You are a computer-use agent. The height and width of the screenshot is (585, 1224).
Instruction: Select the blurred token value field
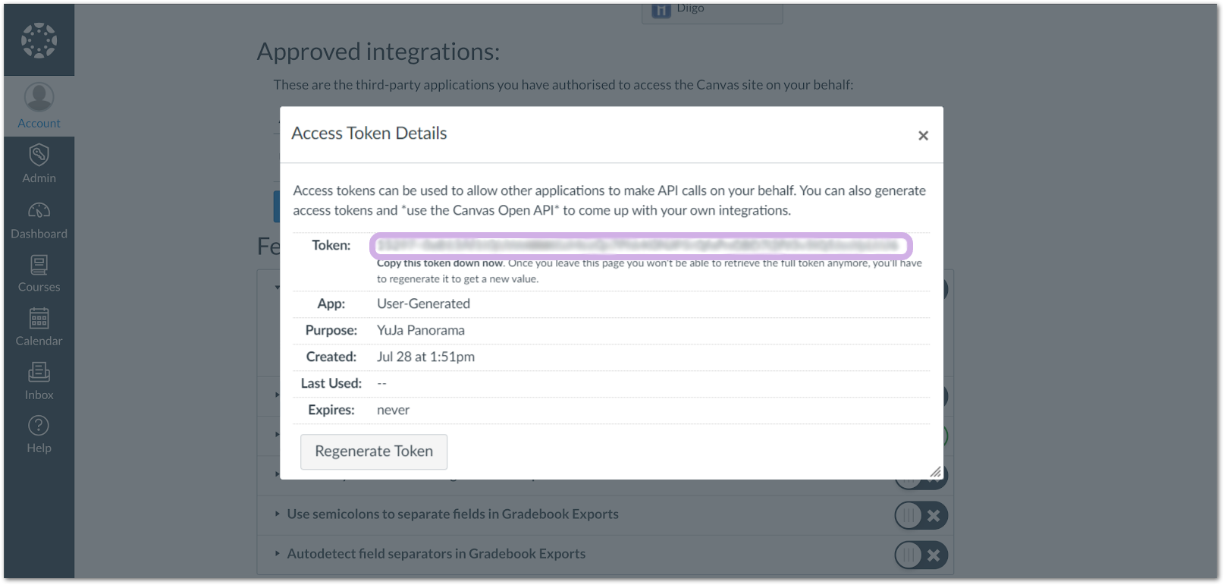pyautogui.click(x=640, y=246)
